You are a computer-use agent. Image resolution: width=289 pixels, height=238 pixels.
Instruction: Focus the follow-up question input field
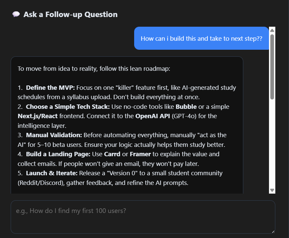pos(143,217)
